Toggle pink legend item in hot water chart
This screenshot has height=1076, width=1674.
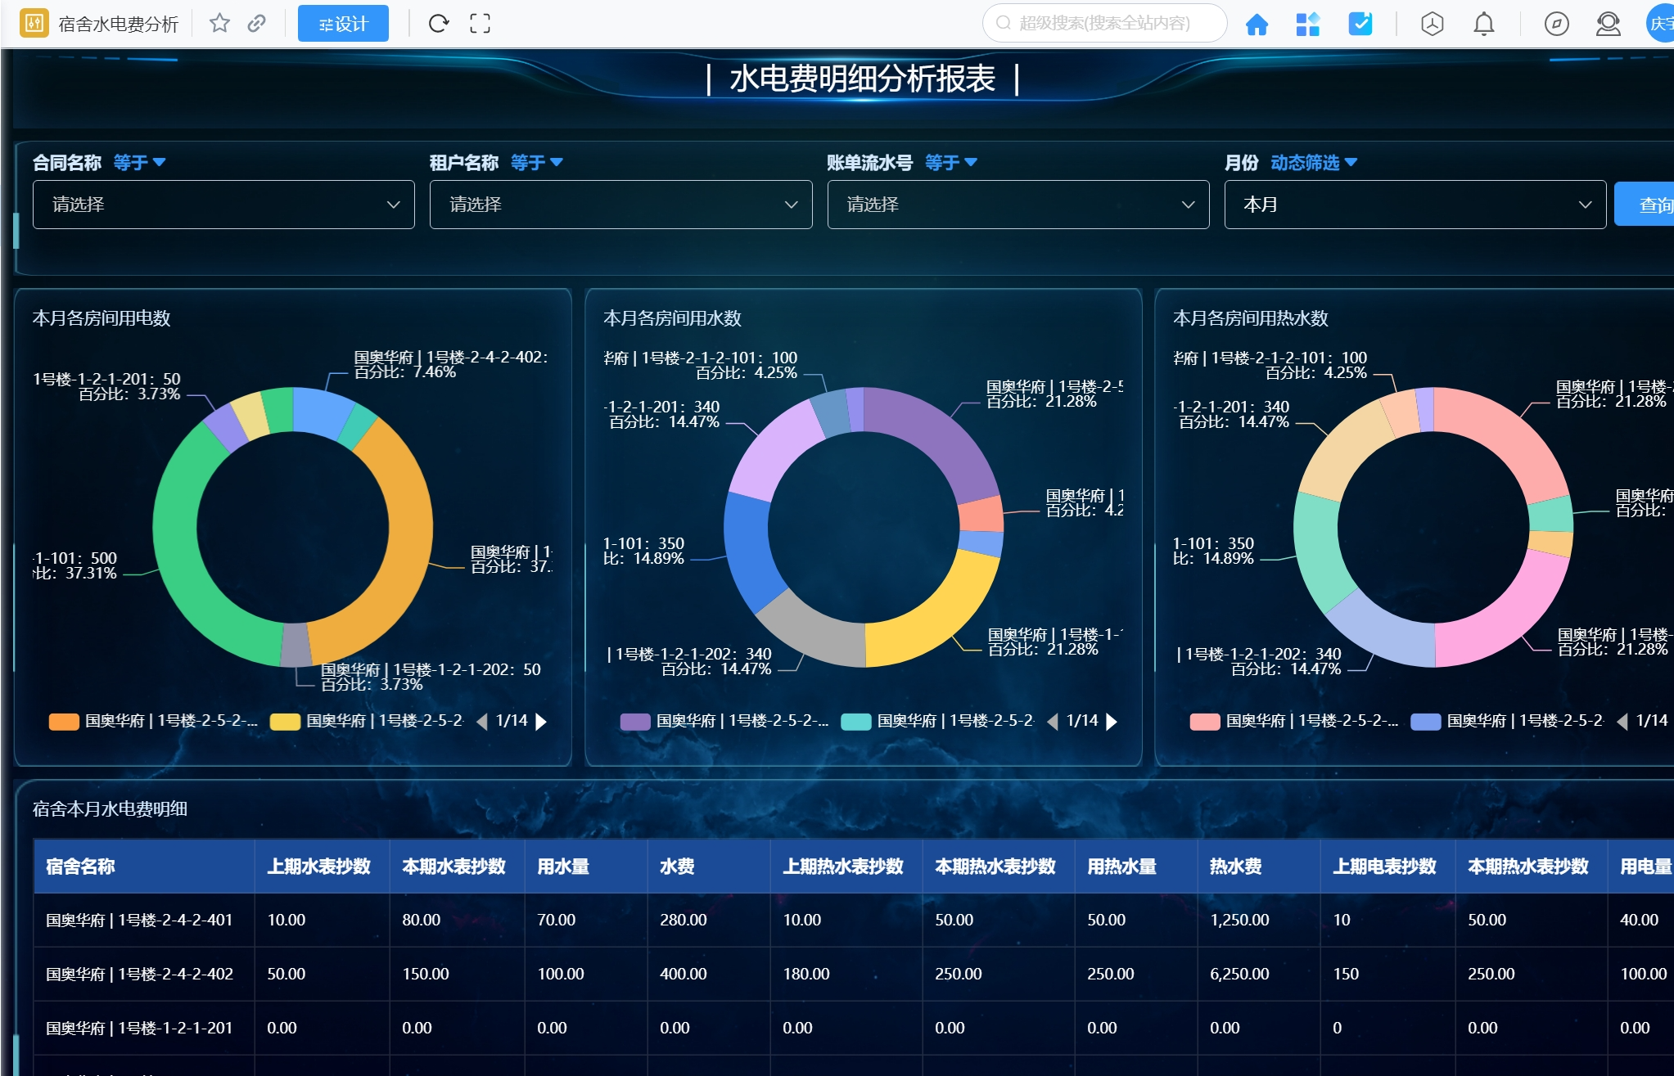pyautogui.click(x=1205, y=721)
